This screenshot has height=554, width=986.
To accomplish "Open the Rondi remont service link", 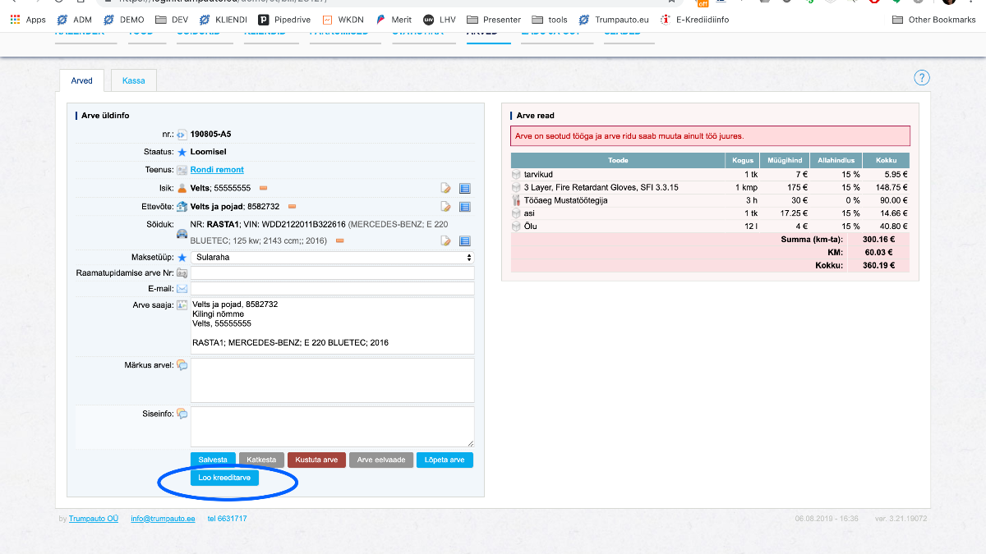I will 217,170.
